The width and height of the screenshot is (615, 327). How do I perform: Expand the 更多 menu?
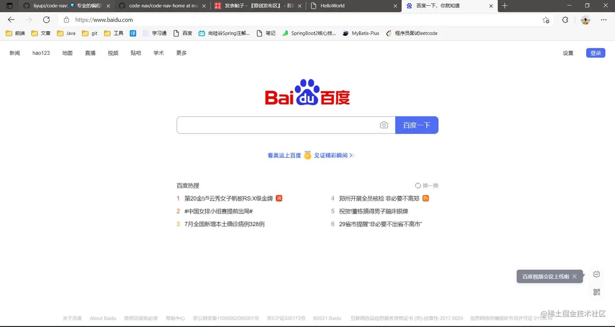[x=181, y=53]
